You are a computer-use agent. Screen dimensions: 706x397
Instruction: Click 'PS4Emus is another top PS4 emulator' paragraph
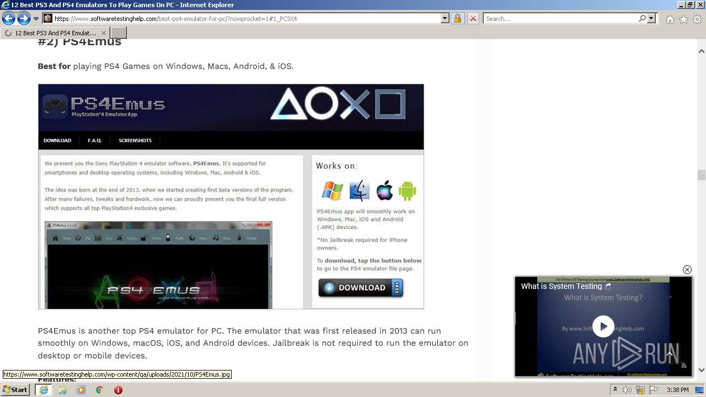(x=253, y=343)
